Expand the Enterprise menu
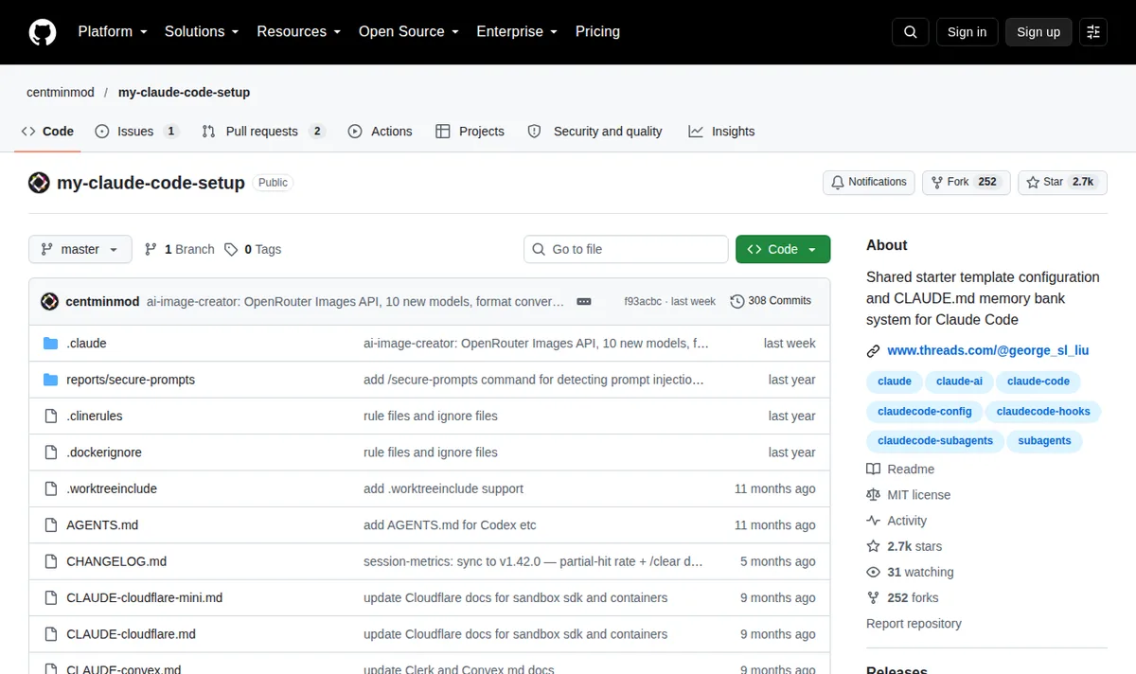 (x=517, y=31)
